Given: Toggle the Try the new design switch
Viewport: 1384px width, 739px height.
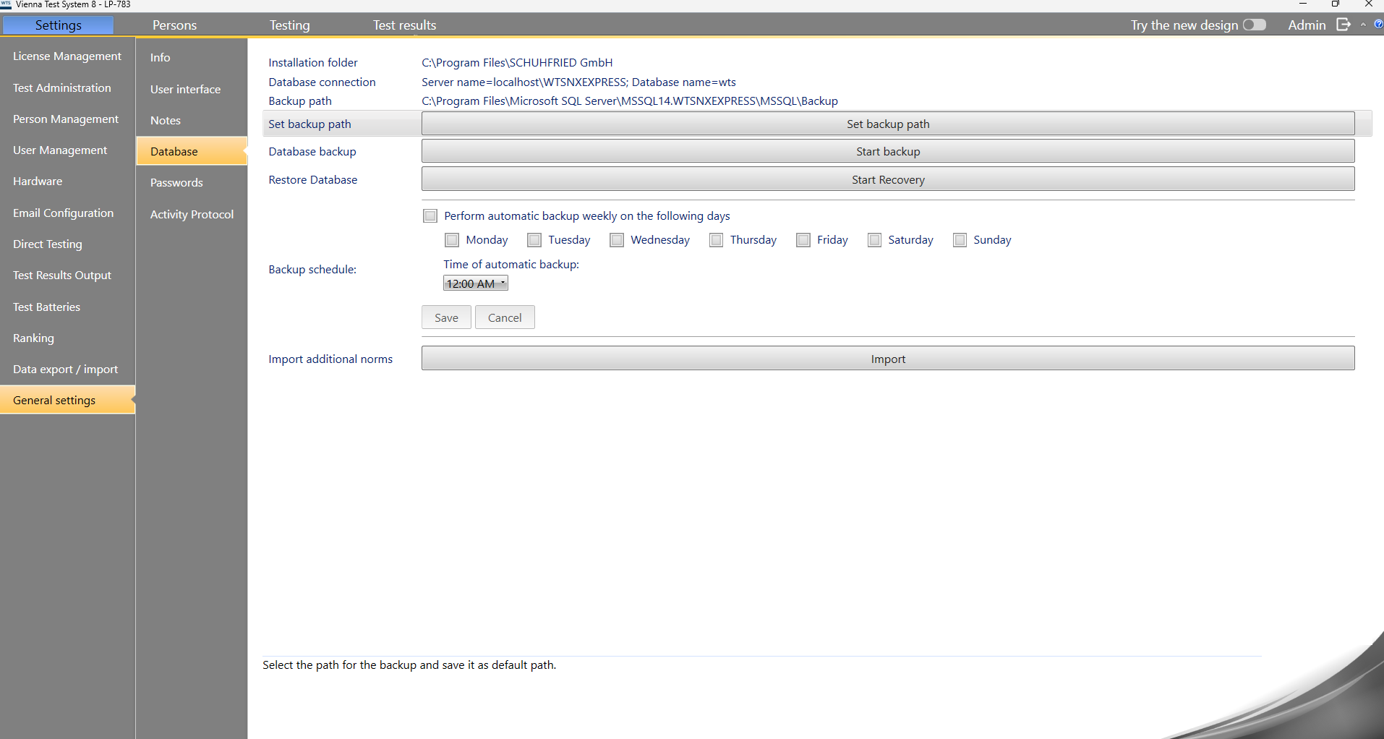Looking at the screenshot, I should [1254, 25].
